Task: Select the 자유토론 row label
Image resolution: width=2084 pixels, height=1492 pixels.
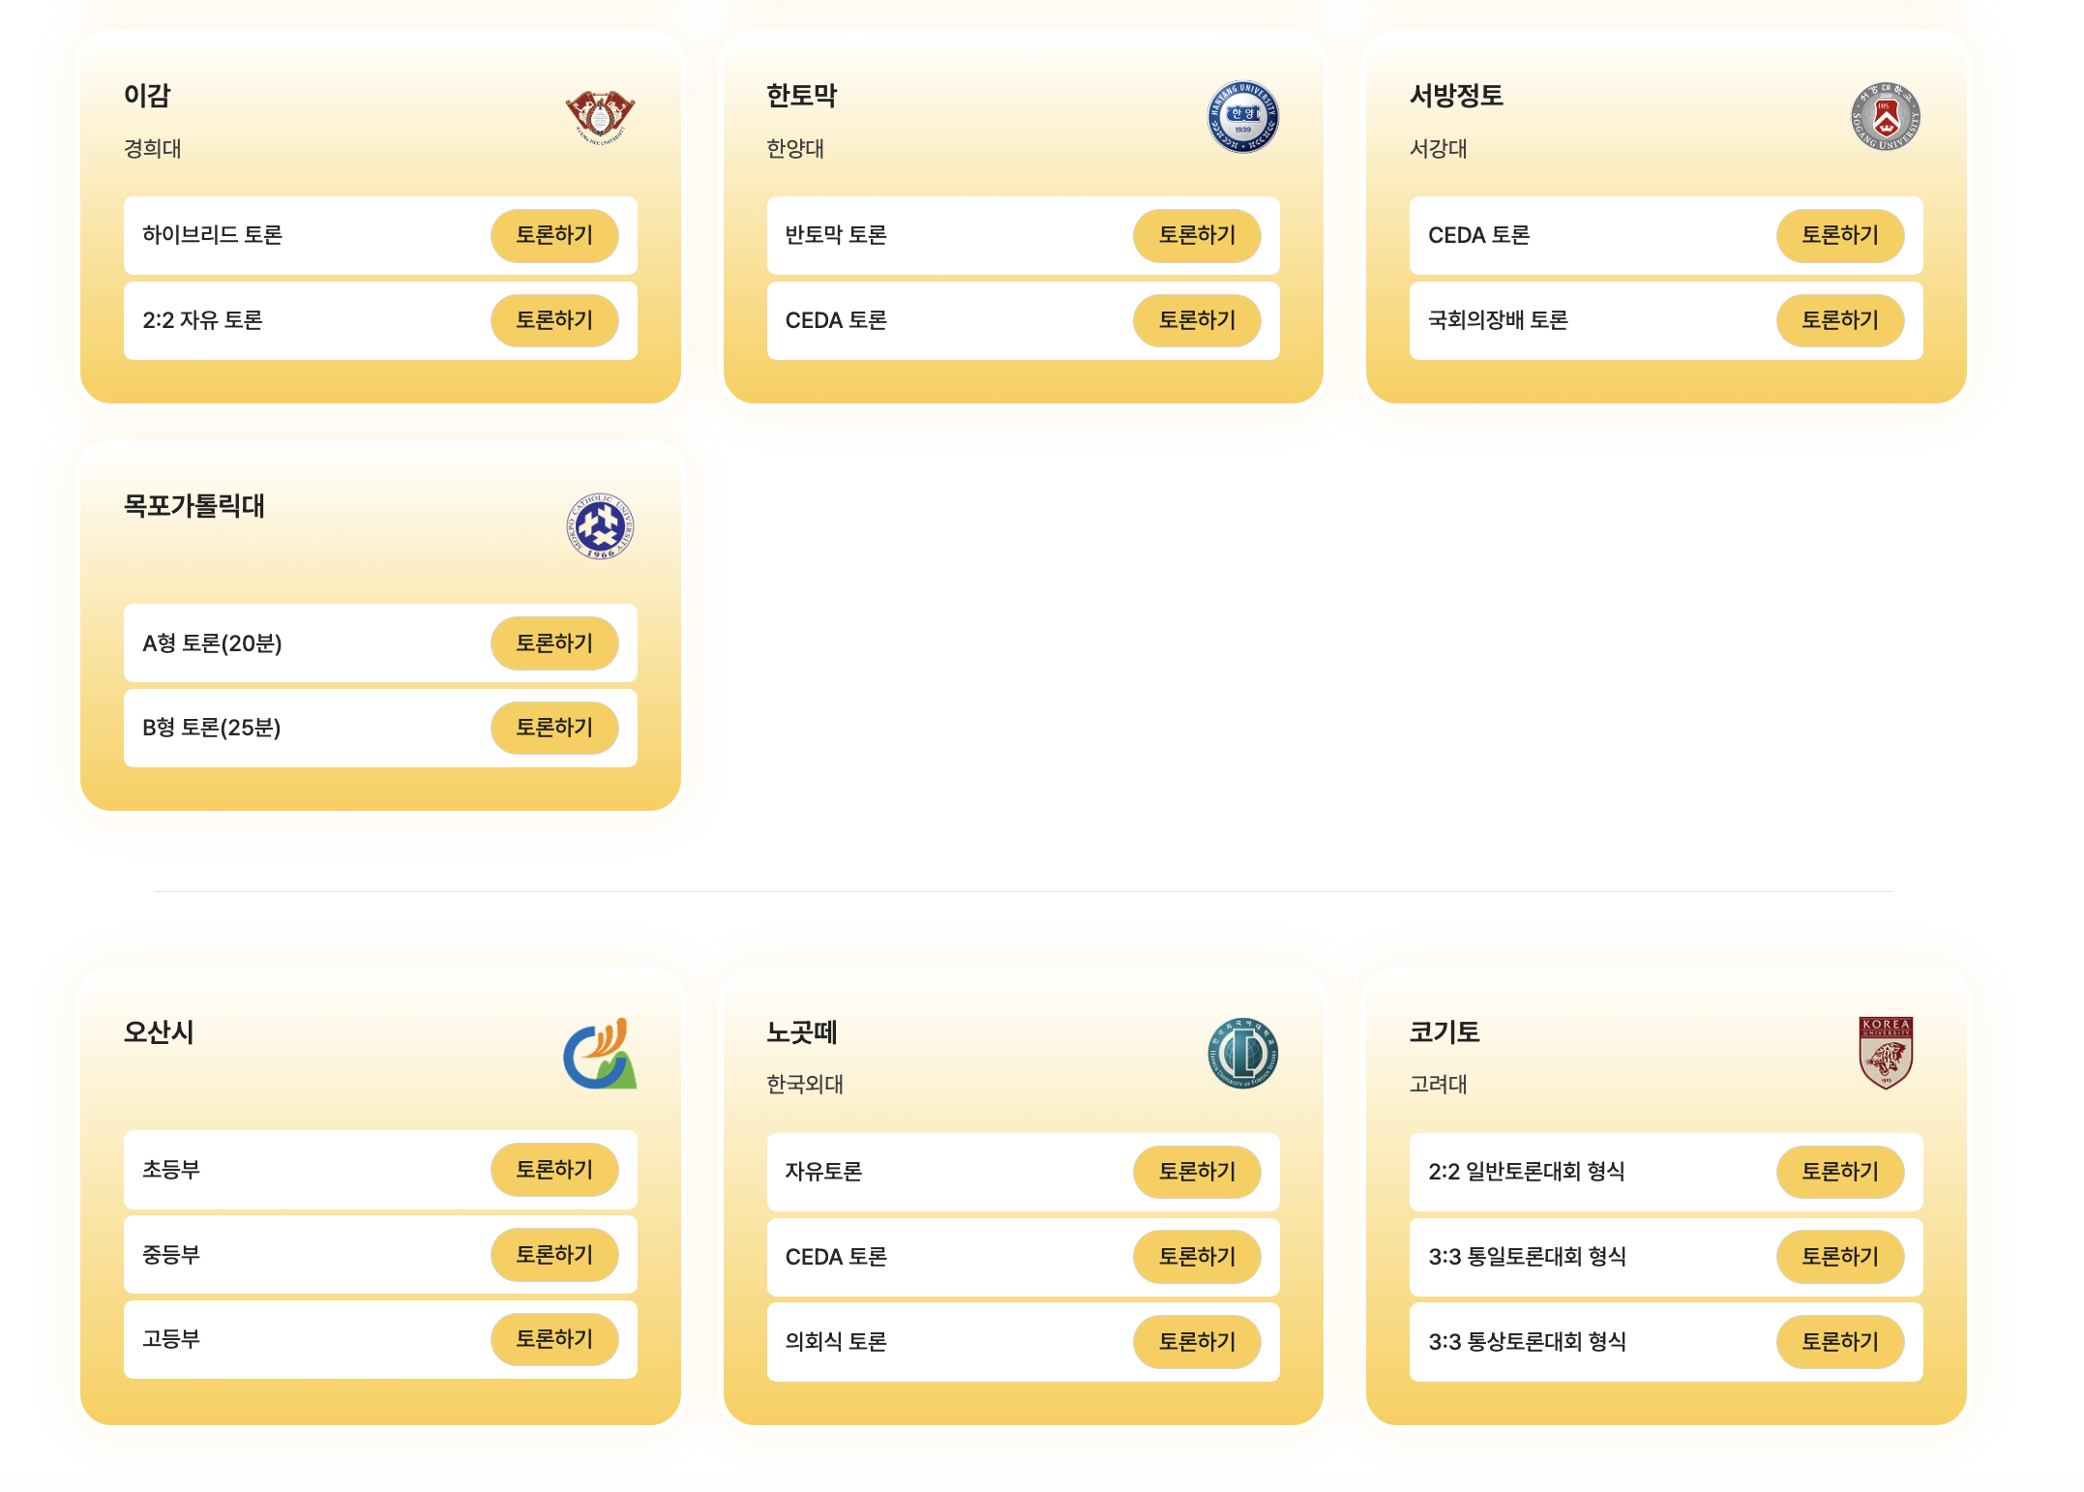Action: tap(823, 1172)
